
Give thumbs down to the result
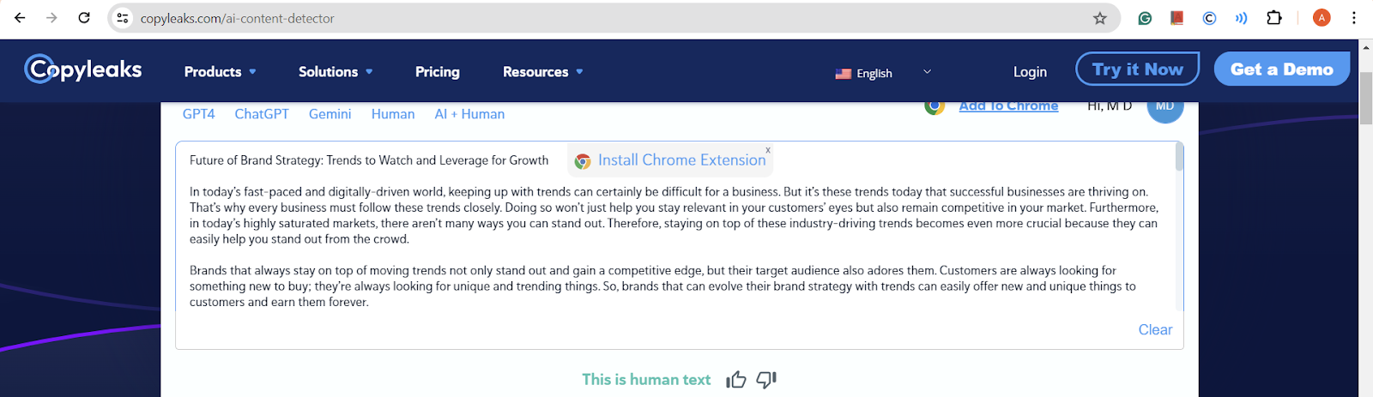tap(766, 380)
